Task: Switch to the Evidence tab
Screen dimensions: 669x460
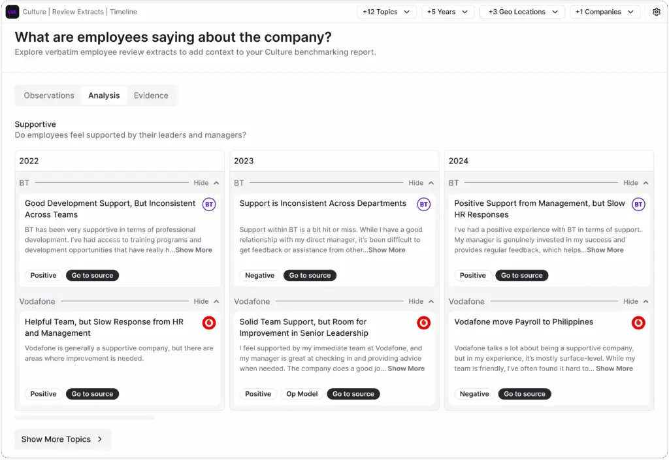Action: click(151, 95)
